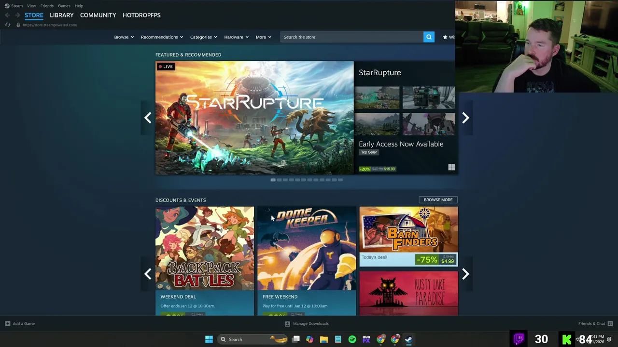
Task: Open the StarRupture featured banner image
Action: coord(254,118)
